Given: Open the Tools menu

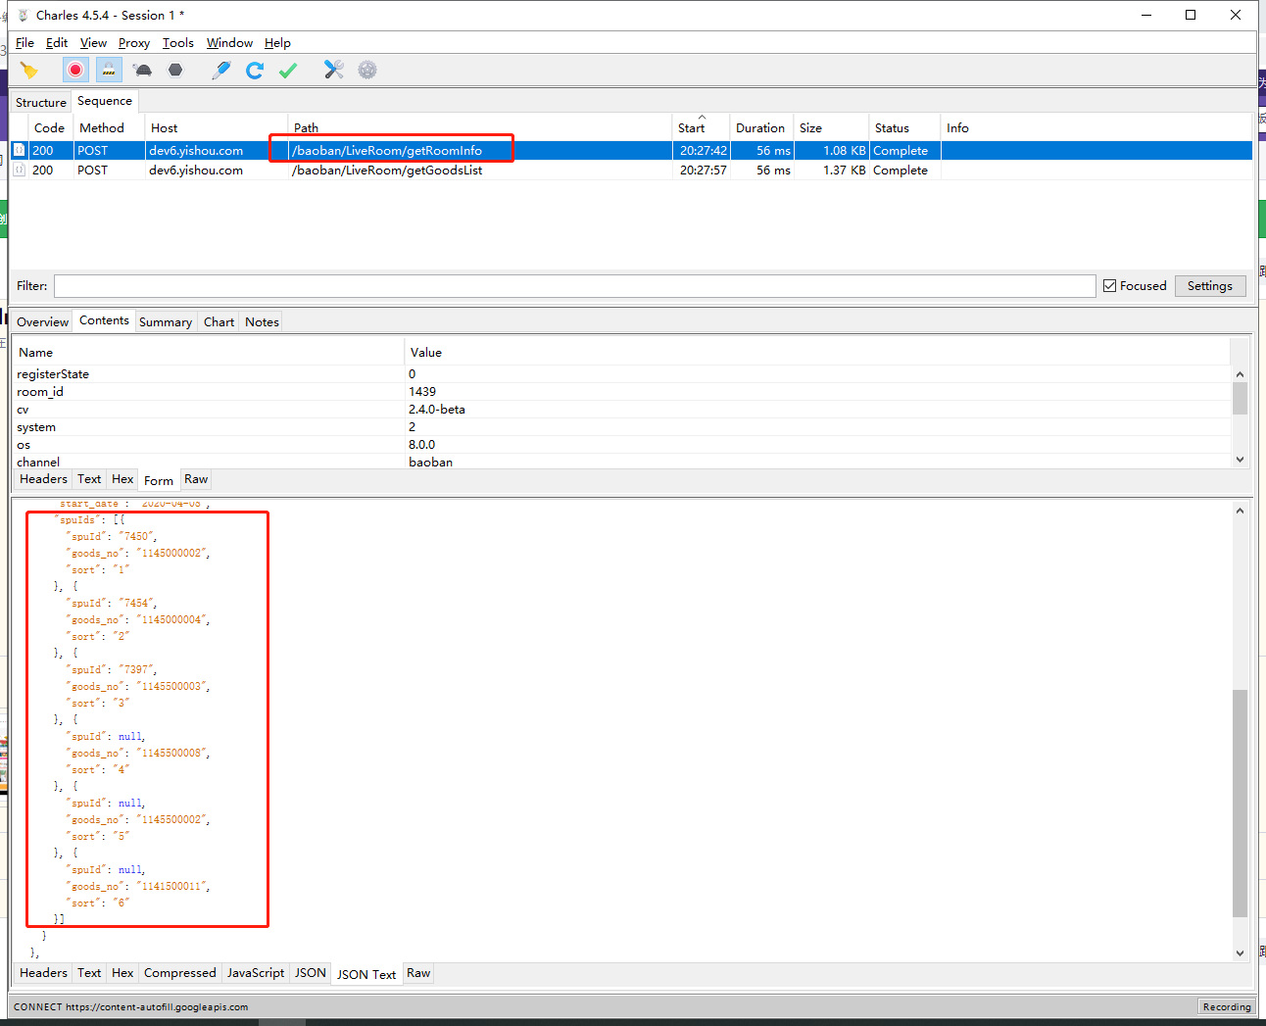Looking at the screenshot, I should [x=177, y=43].
